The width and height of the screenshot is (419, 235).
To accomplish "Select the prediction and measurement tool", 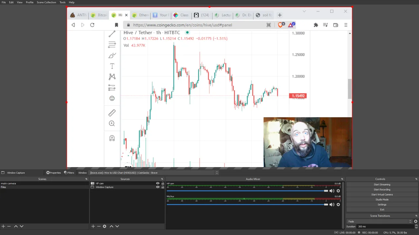I will click(112, 87).
